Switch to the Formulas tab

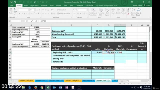click(x=44, y=5)
